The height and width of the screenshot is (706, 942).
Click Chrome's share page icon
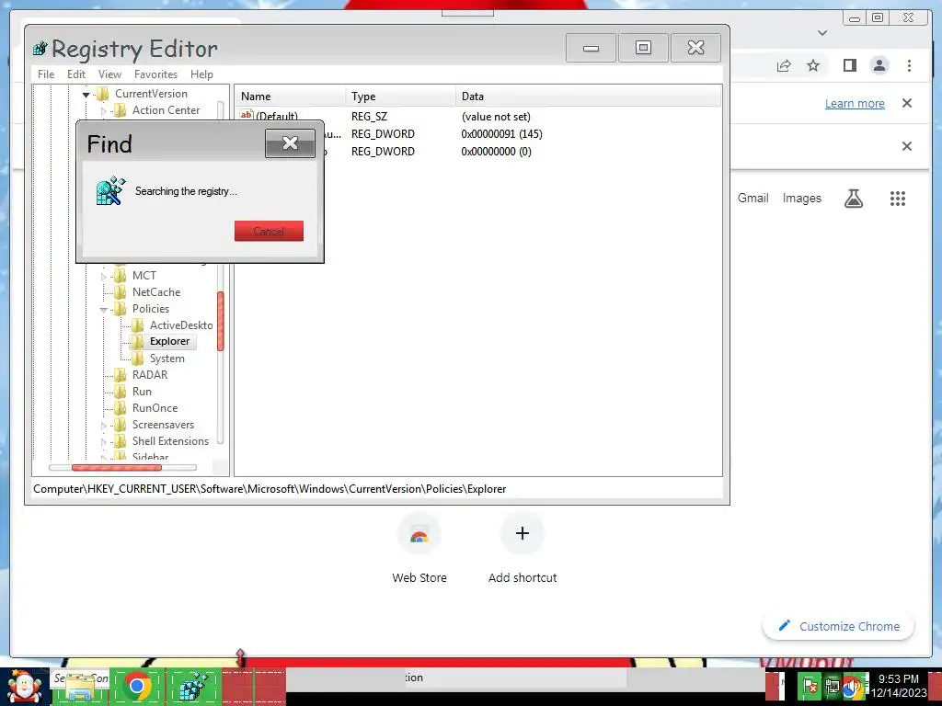[784, 65]
